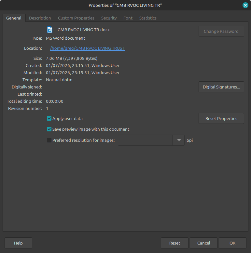Image resolution: width=251 pixels, height=253 pixels.
Task: Click the Word document file icon
Action: click(50, 30)
